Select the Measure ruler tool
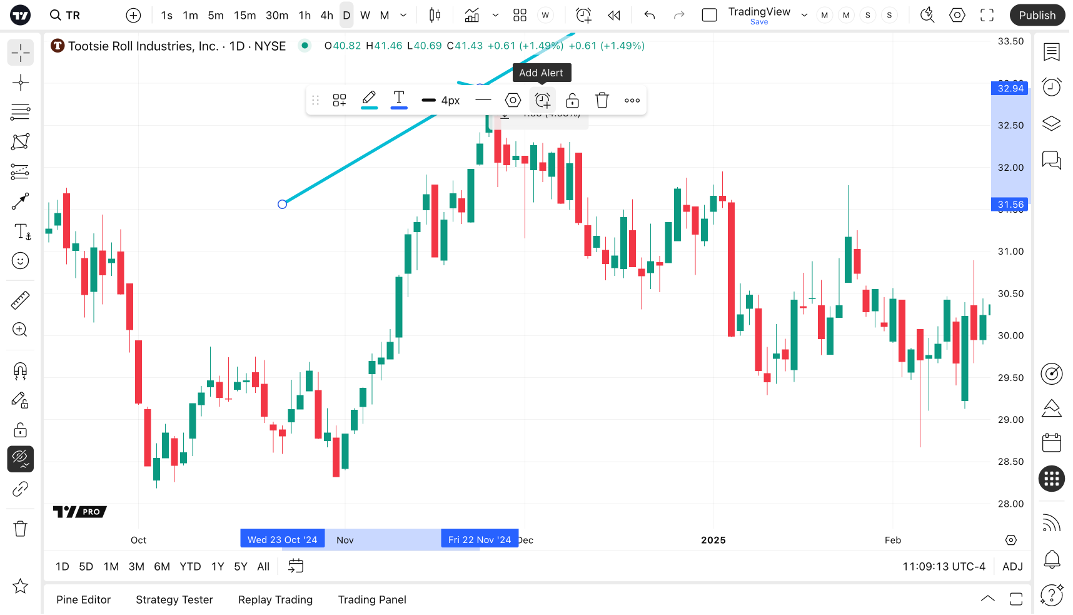Screen dimensions: 1073x615 click(x=21, y=300)
